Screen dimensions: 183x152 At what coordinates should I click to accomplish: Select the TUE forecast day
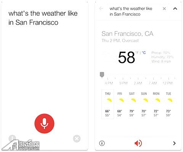(169, 104)
